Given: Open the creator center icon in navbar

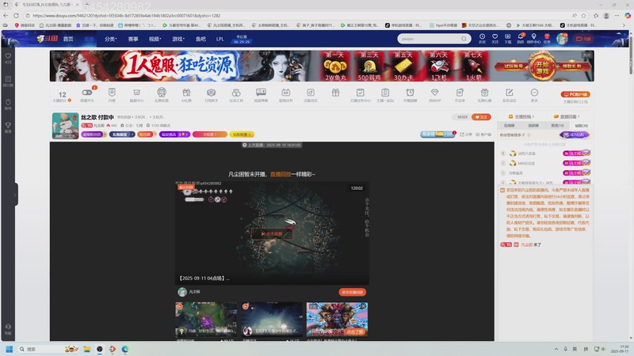Looking at the screenshot, I should point(533,38).
